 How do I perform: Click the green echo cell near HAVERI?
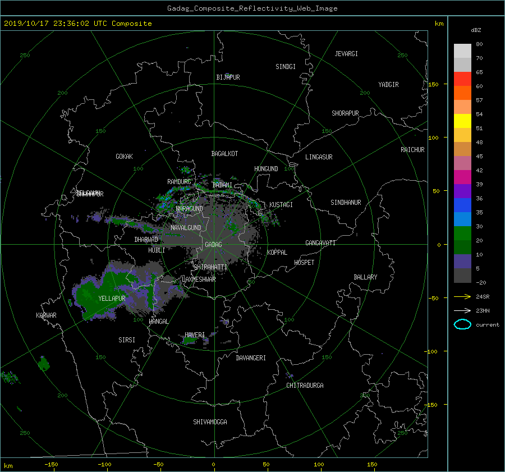click(x=189, y=340)
